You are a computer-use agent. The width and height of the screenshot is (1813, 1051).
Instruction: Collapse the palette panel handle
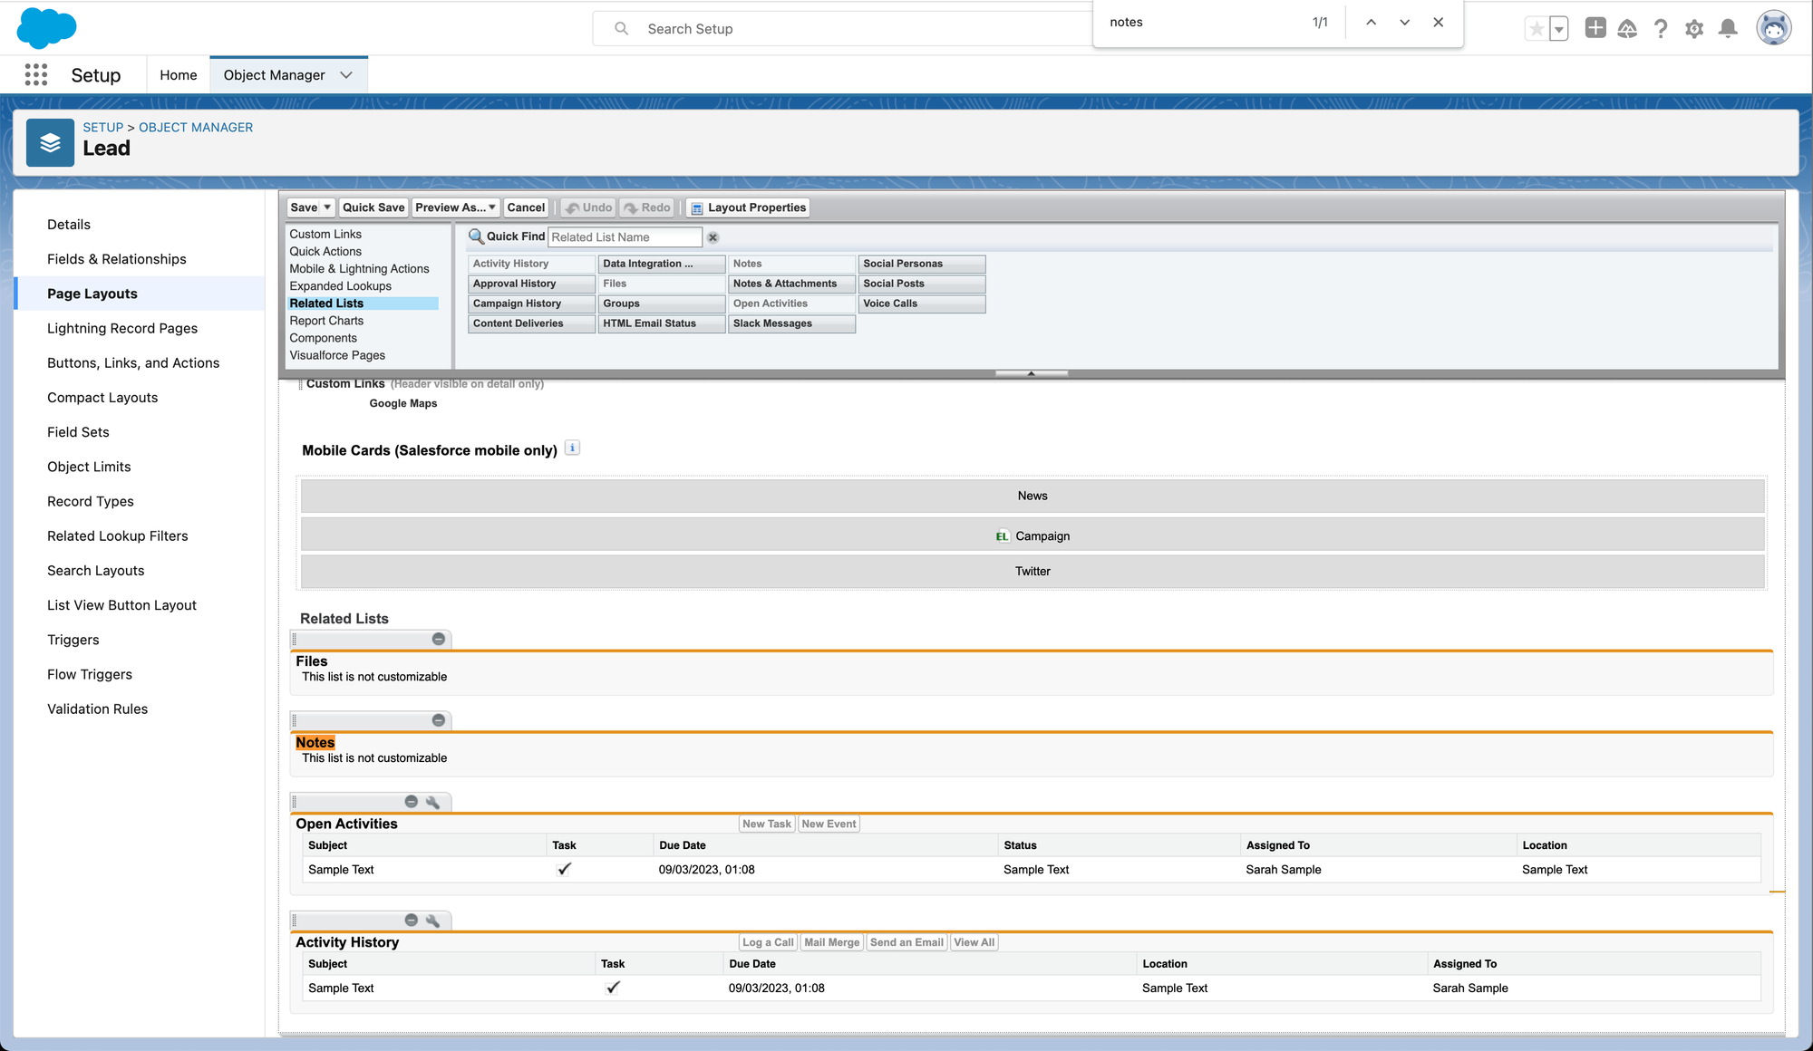[1032, 373]
